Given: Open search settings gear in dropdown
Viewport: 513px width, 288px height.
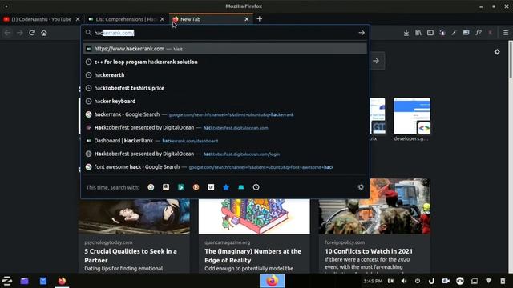Looking at the screenshot, I should pyautogui.click(x=361, y=187).
